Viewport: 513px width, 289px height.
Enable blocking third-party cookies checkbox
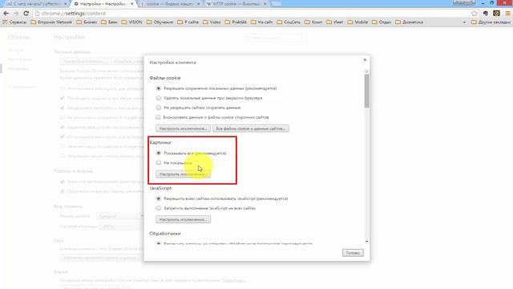coord(159,117)
